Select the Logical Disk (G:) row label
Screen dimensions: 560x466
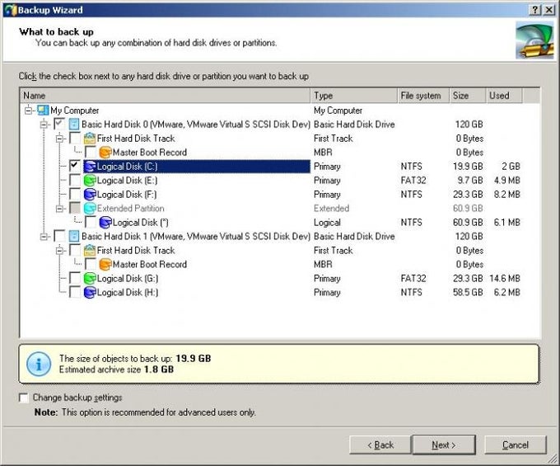click(128, 278)
